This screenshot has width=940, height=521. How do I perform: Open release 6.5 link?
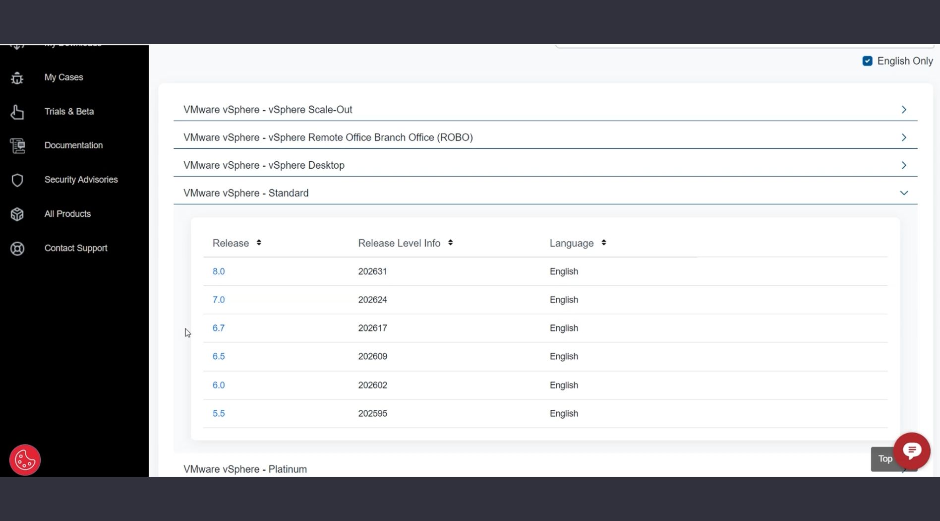coord(219,356)
